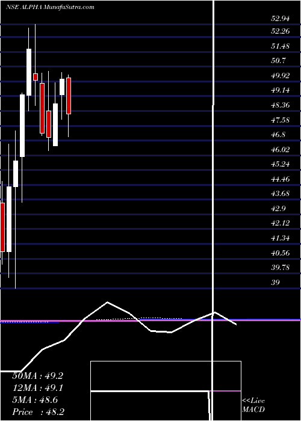Screen dimensions: 301x421
Task: Click the 46.8 price axis label
Action: pyautogui.click(x=278, y=135)
